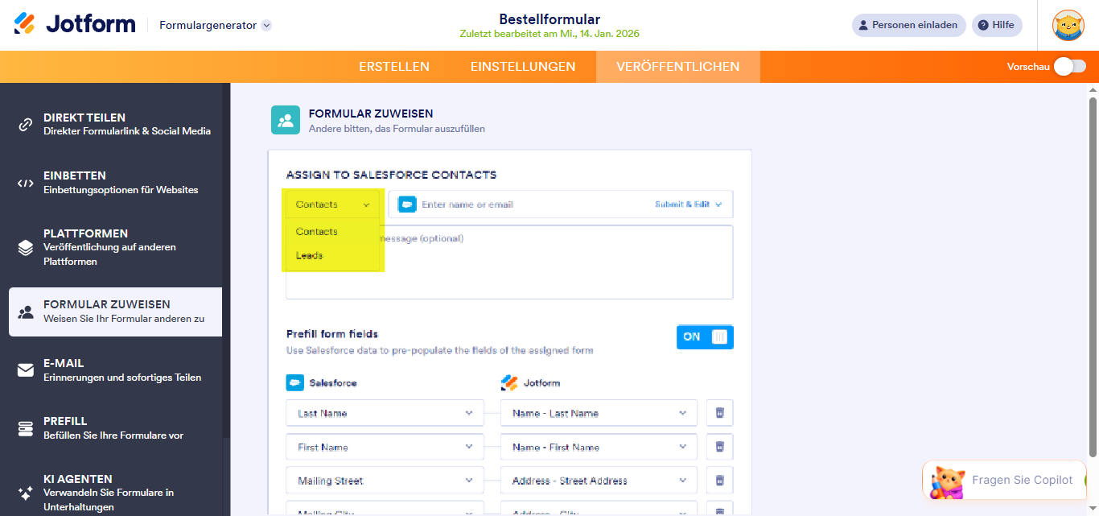This screenshot has width=1099, height=516.
Task: Click the Salesforce icon in the name field
Action: [407, 204]
